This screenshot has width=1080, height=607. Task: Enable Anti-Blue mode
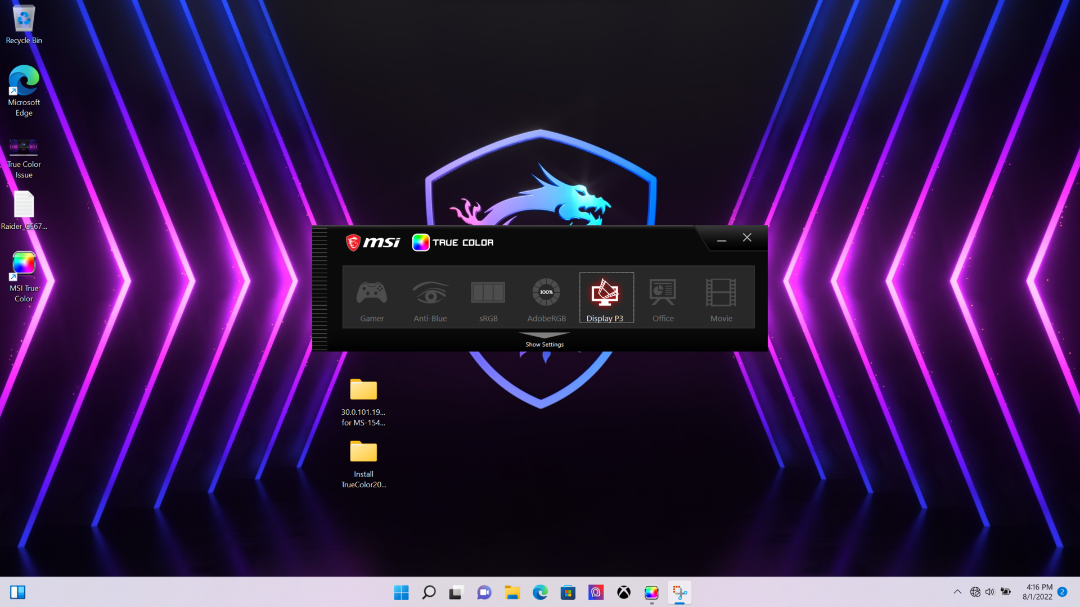click(430, 297)
